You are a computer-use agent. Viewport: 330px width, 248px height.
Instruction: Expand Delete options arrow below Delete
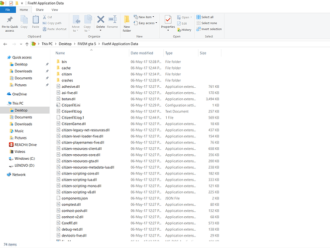[101, 30]
